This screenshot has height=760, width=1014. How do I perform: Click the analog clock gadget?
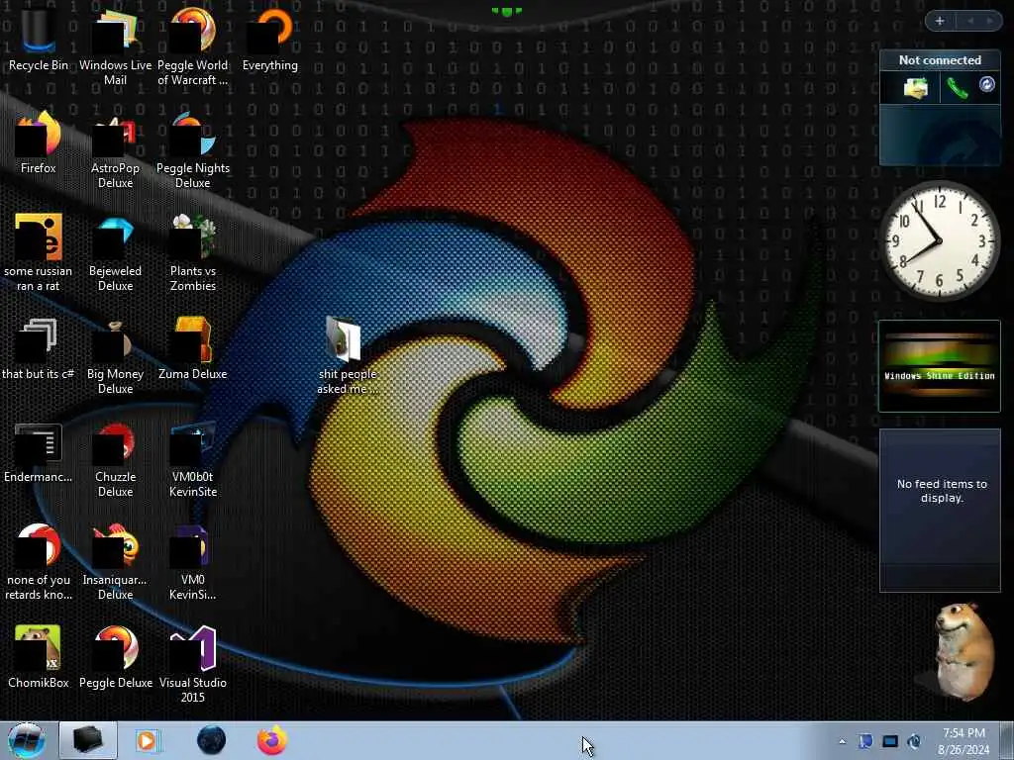point(939,241)
